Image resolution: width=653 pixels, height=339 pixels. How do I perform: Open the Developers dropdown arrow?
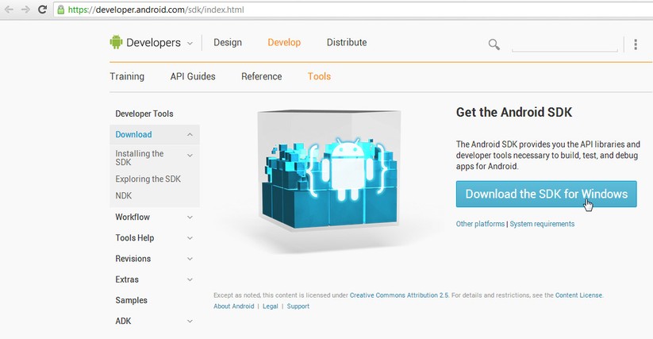click(x=190, y=44)
